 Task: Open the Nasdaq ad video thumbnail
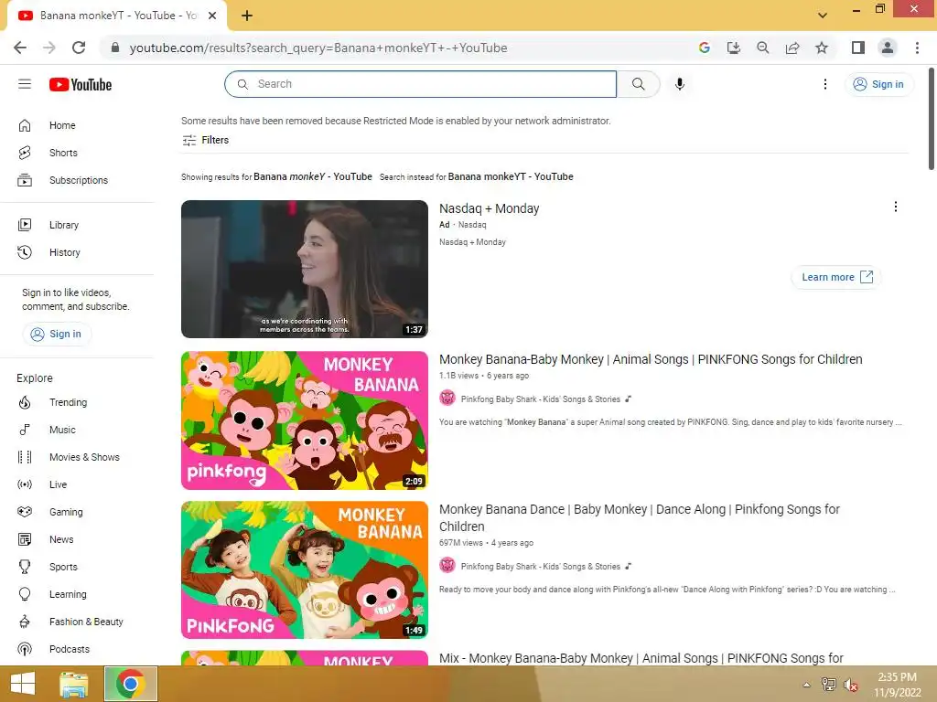[x=305, y=270]
